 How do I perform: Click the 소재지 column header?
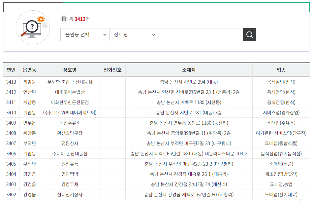[189, 70]
